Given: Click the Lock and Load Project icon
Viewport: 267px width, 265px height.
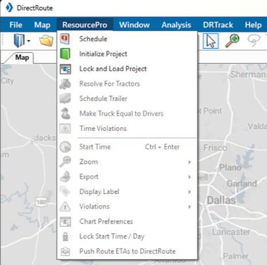Looking at the screenshot, I should point(65,69).
